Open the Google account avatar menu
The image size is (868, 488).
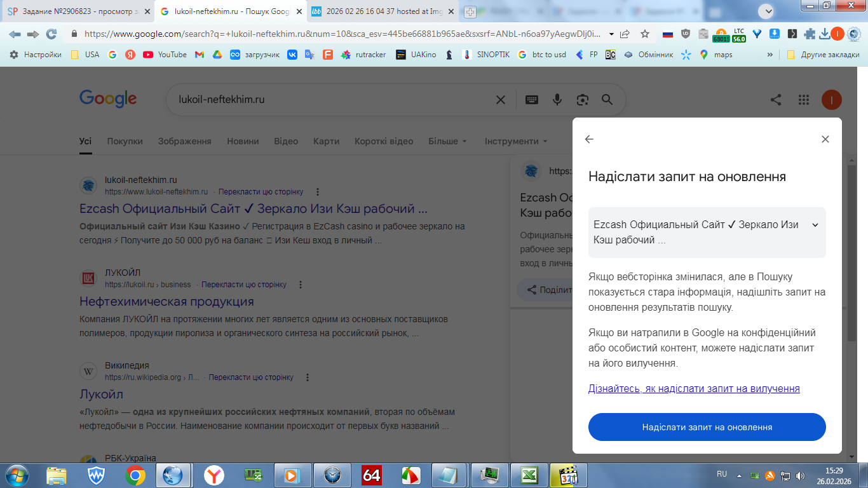point(832,100)
